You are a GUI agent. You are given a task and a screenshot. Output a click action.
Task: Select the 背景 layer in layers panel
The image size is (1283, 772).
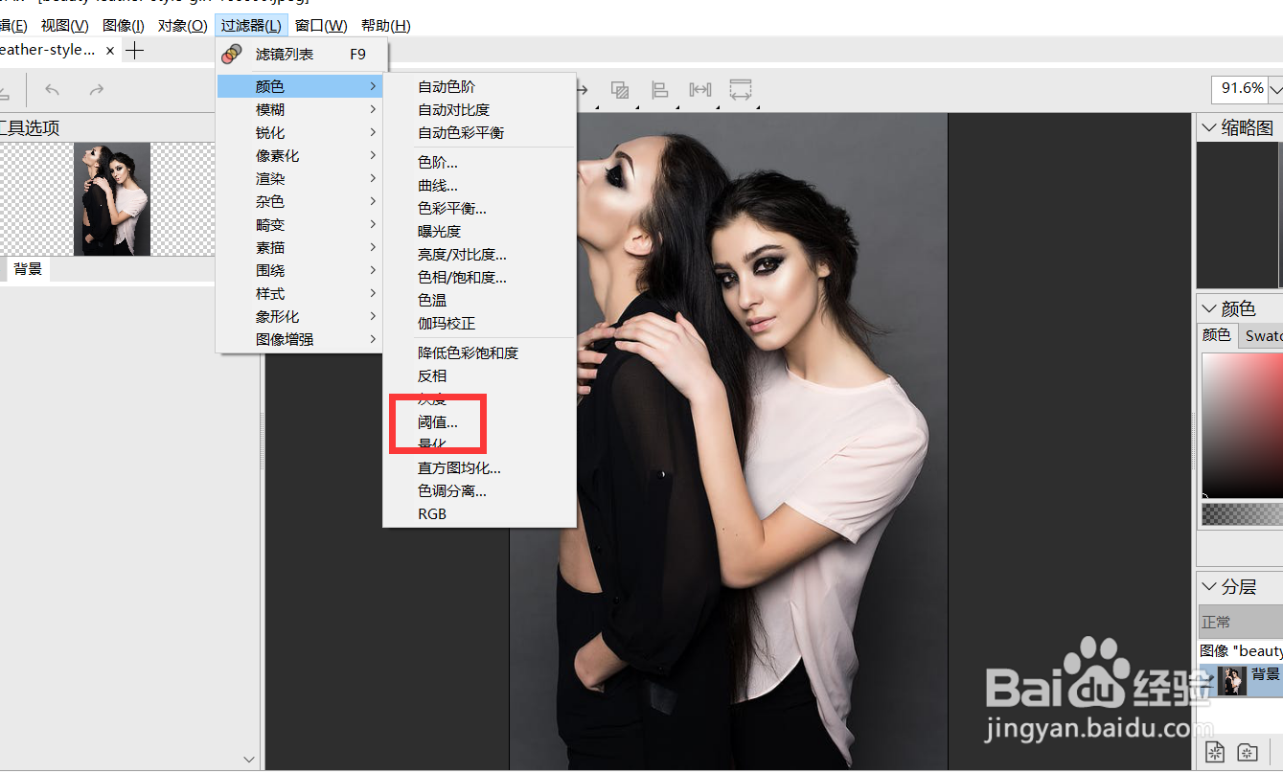click(1240, 680)
